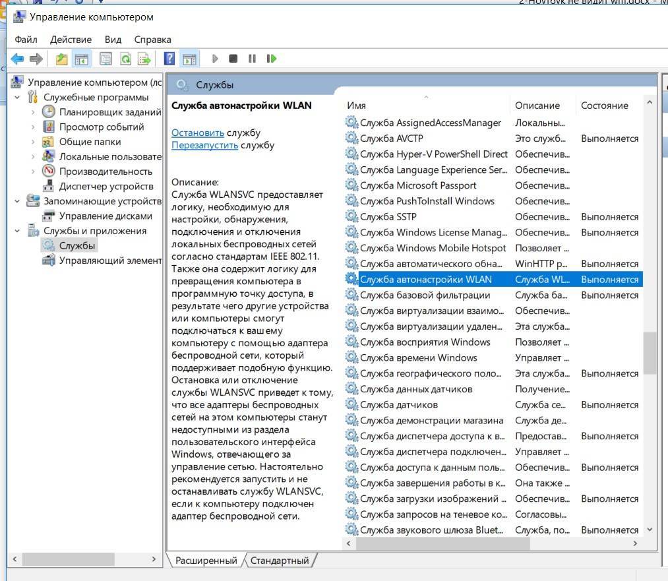Click the Back arrow in toolbar

point(17,59)
